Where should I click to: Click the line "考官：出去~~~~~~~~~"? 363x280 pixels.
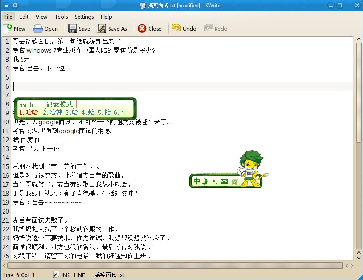(48, 203)
